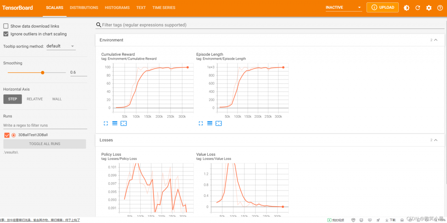
Task: Click the shield icon in browser status bar
Action: click(x=353, y=220)
